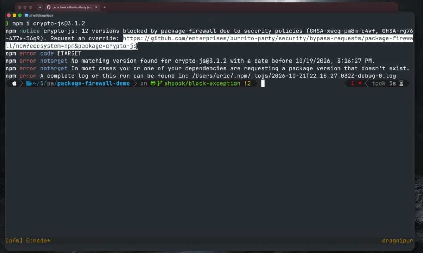Click the terminal cursor block at the prompt

[263, 83]
